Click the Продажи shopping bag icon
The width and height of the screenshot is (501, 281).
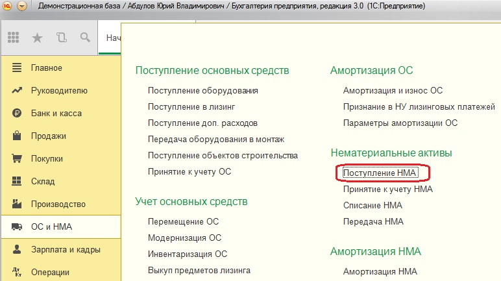pos(17,136)
